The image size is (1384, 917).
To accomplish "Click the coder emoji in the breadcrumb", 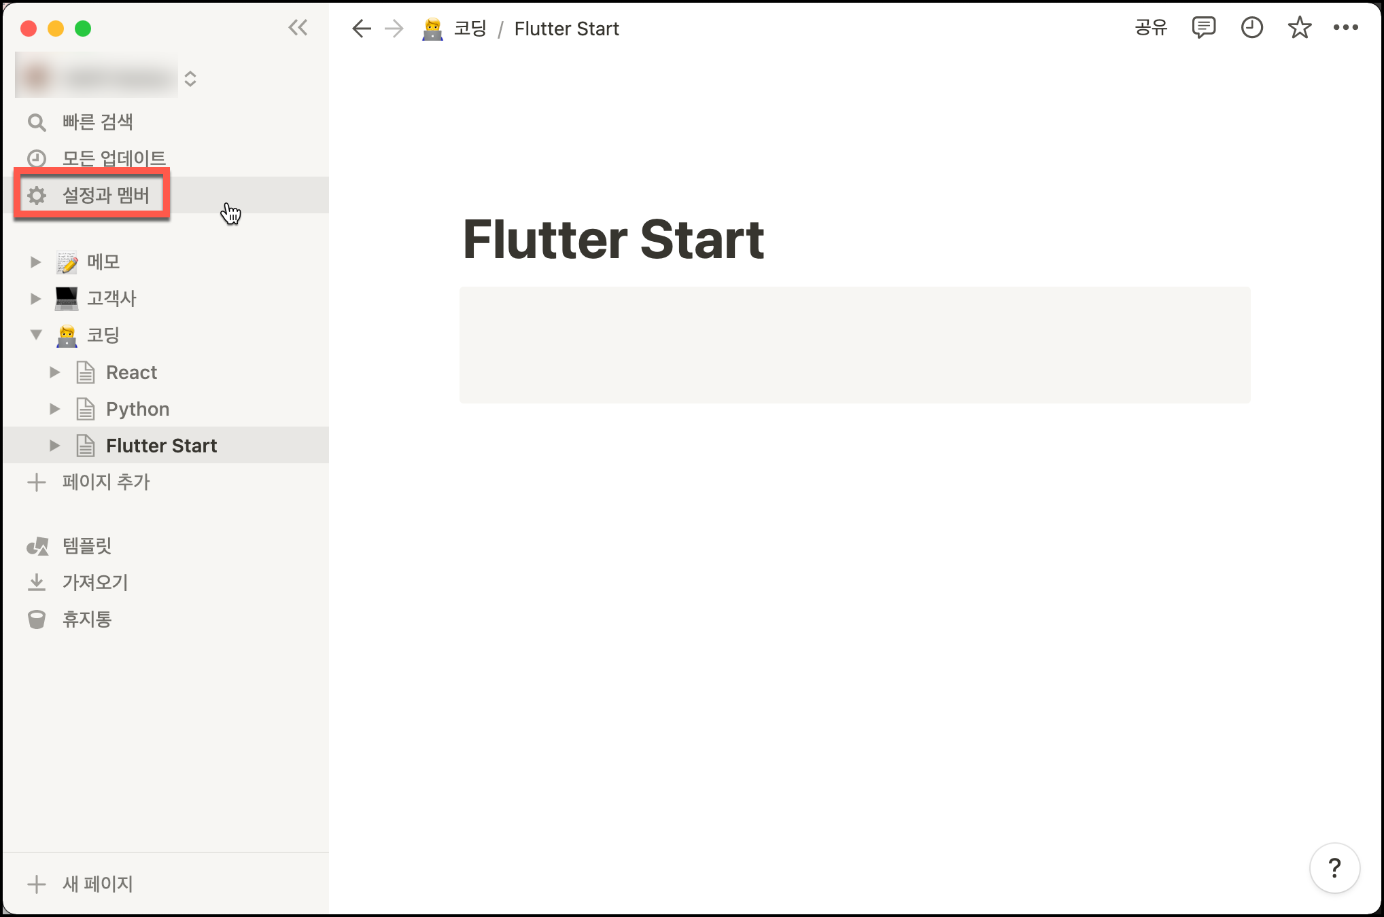I will (432, 29).
